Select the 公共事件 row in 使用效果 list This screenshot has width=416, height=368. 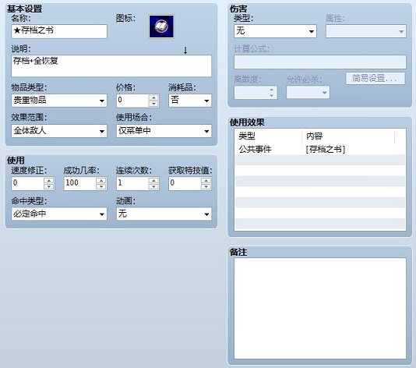pos(320,149)
